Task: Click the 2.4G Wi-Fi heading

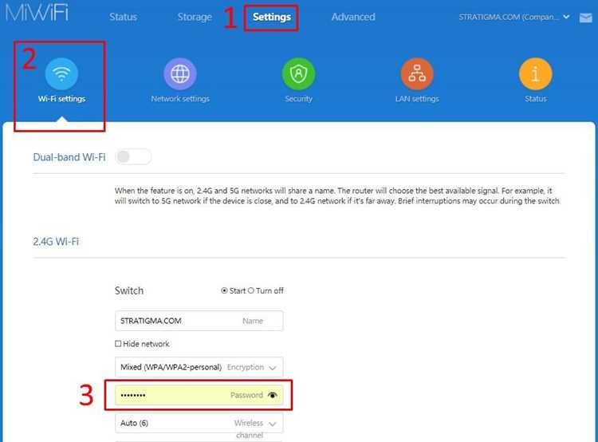Action: pos(56,242)
